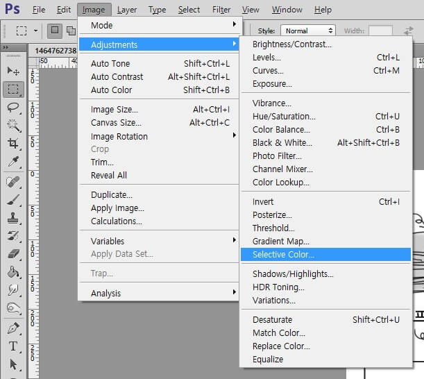The image size is (424, 379).
Task: Select the Paint Bucket tool
Action: [x=13, y=272]
